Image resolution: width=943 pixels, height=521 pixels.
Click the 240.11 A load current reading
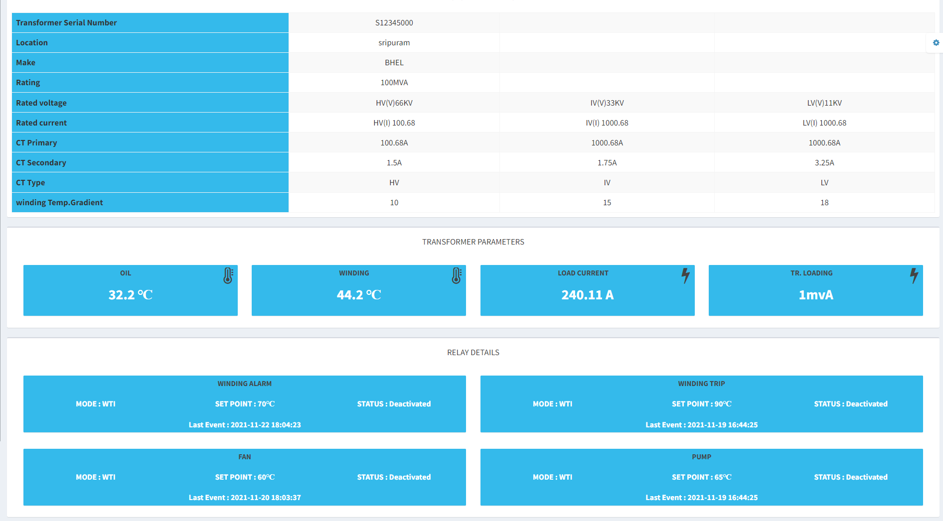tap(587, 295)
